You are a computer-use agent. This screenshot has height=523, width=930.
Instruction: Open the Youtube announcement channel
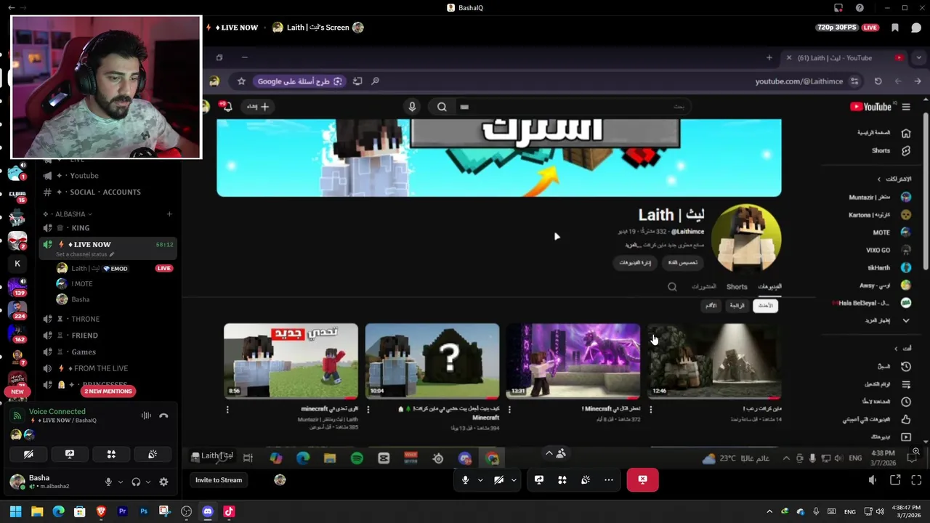(107, 176)
